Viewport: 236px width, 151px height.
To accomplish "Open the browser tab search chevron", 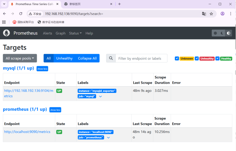I will coord(4,4).
